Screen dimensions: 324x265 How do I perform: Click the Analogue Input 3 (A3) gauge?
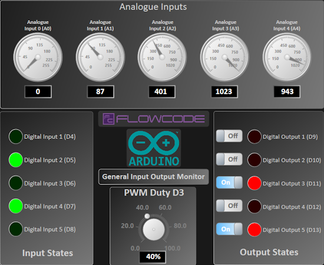(224, 57)
